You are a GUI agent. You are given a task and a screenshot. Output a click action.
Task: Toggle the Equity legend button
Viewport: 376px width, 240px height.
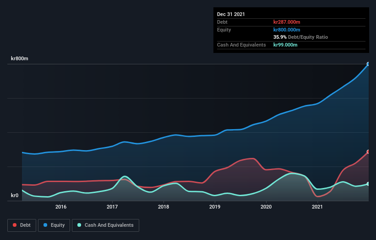click(54, 225)
